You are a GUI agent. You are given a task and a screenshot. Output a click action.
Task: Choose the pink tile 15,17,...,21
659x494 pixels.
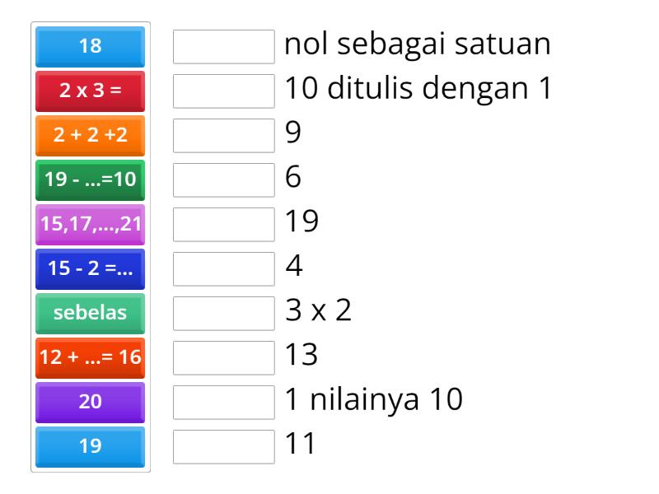point(90,224)
